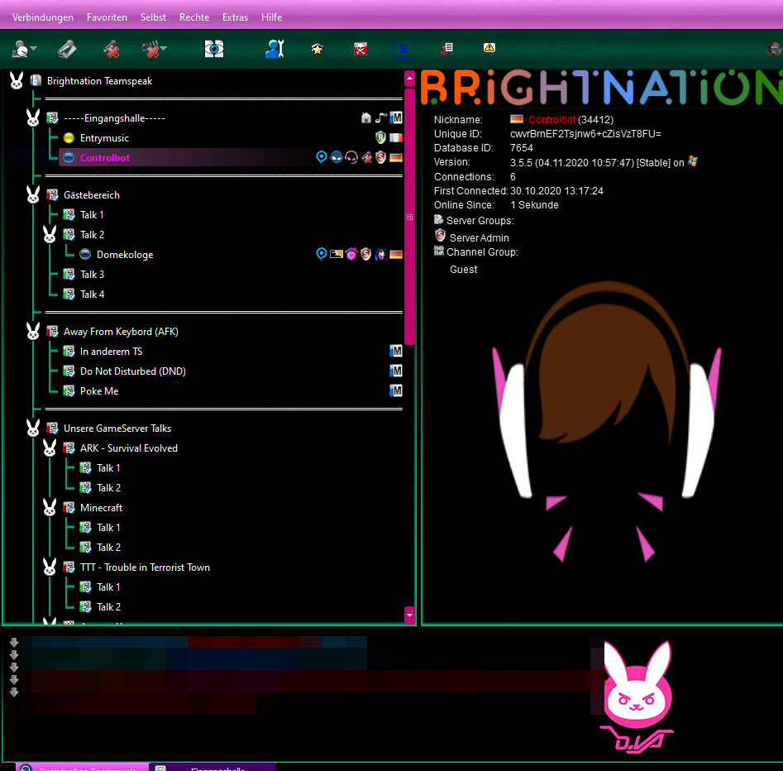Collapse the Away From Keybord (AFK) expander
Viewport: 783px width, 771px height.
coord(33,331)
